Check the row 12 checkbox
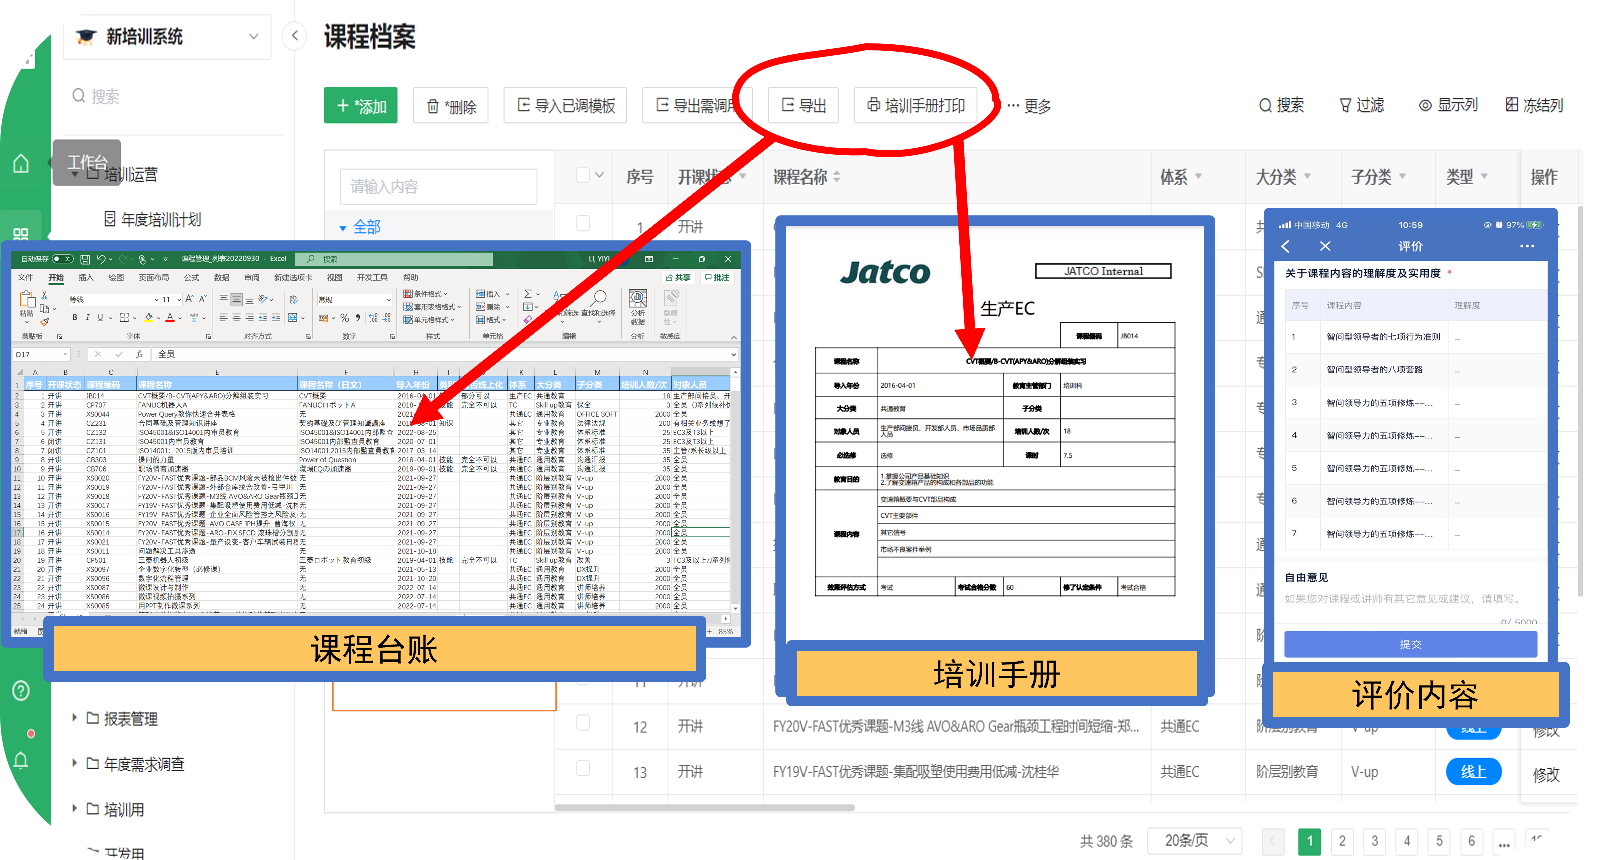 (583, 723)
